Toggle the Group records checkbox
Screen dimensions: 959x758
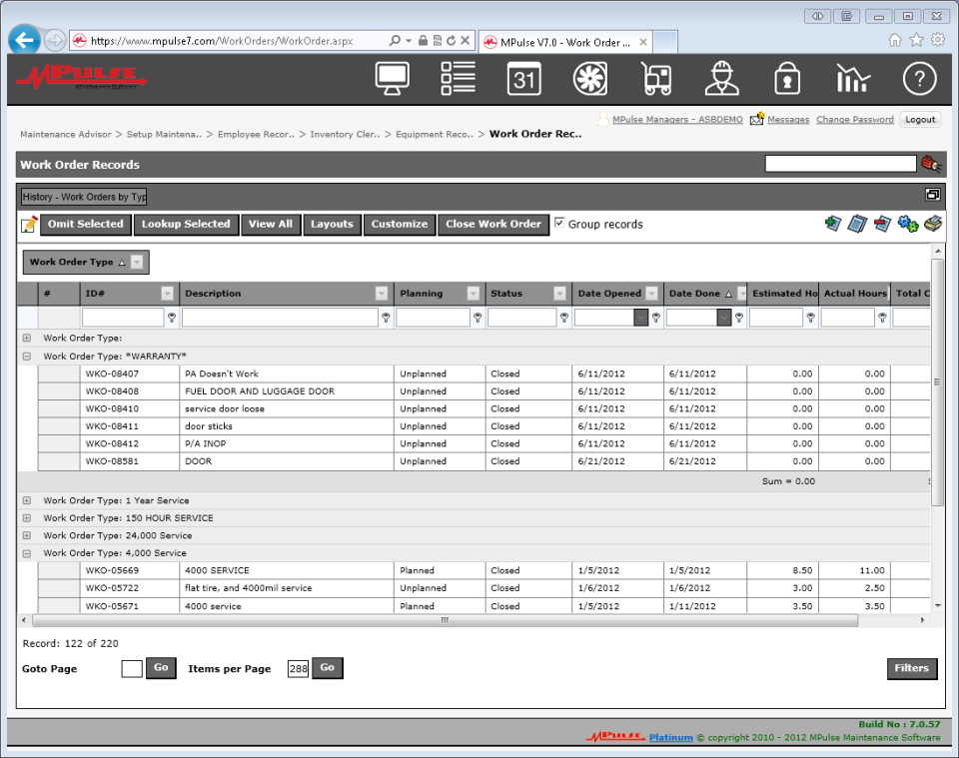tap(559, 223)
